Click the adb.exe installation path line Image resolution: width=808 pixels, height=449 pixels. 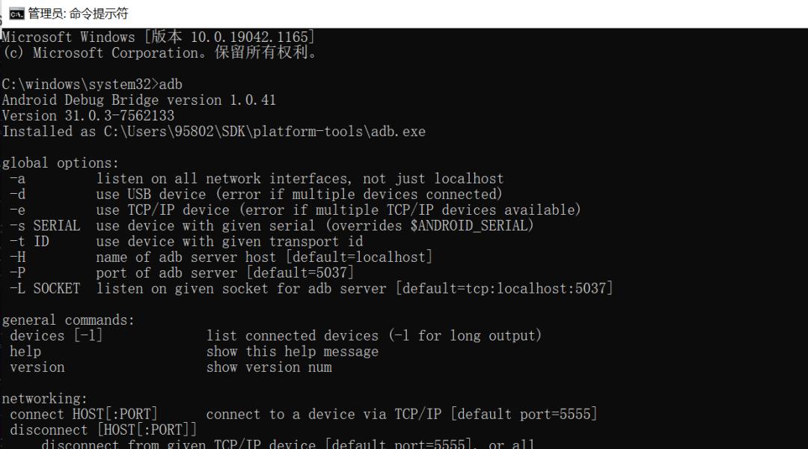(x=213, y=131)
